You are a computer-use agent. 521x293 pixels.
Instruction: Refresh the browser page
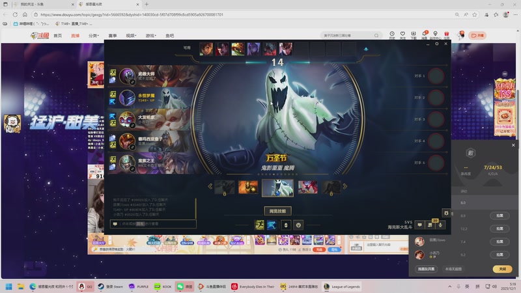pyautogui.click(x=15, y=14)
